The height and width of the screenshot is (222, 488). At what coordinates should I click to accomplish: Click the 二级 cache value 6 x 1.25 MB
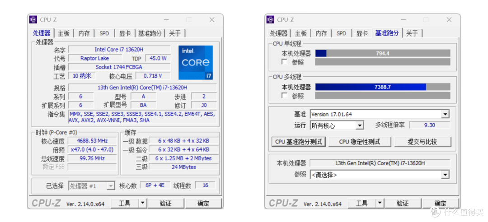pyautogui.click(x=183, y=158)
